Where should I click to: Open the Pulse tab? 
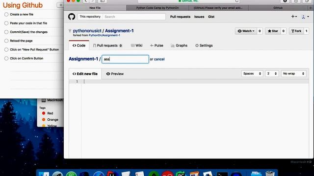157,45
